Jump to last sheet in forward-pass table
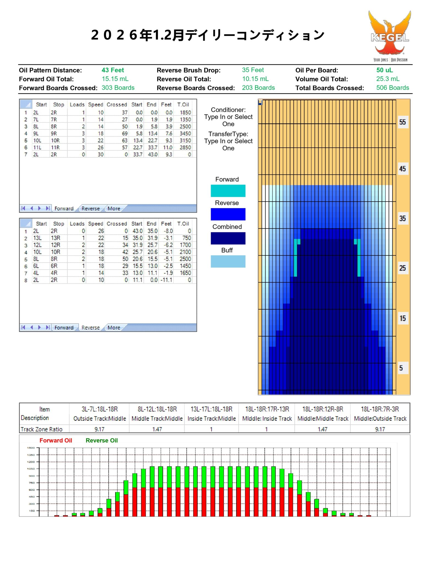435x563 pixels. [x=48, y=208]
